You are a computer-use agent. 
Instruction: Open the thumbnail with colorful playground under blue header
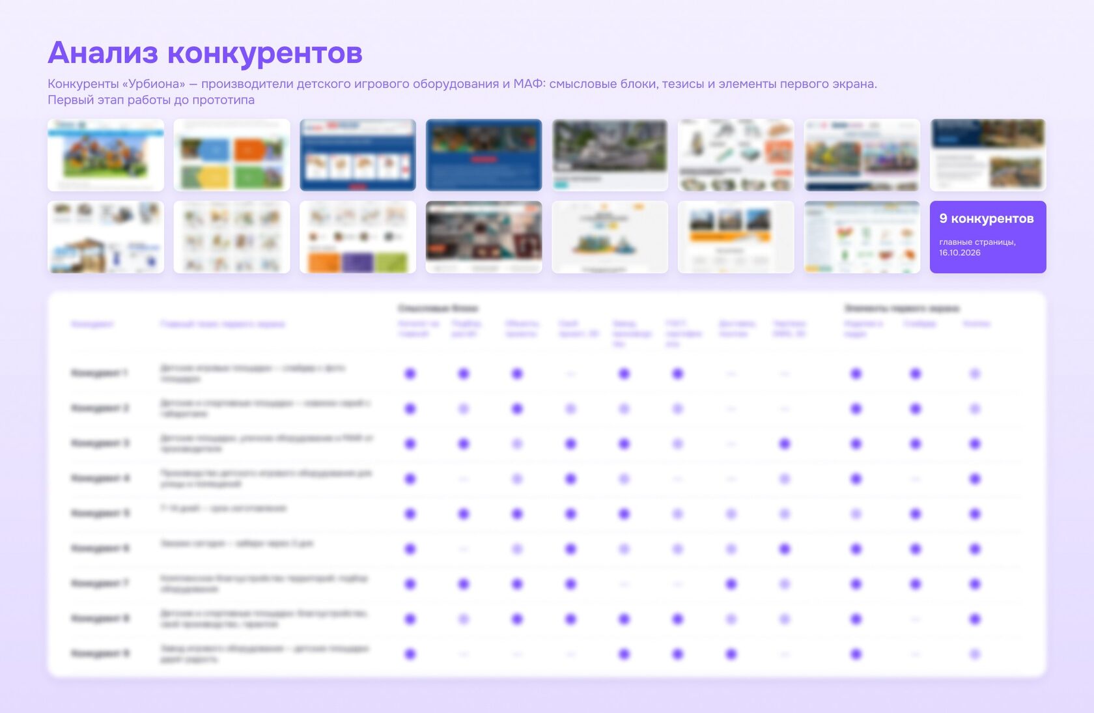pyautogui.click(x=105, y=155)
